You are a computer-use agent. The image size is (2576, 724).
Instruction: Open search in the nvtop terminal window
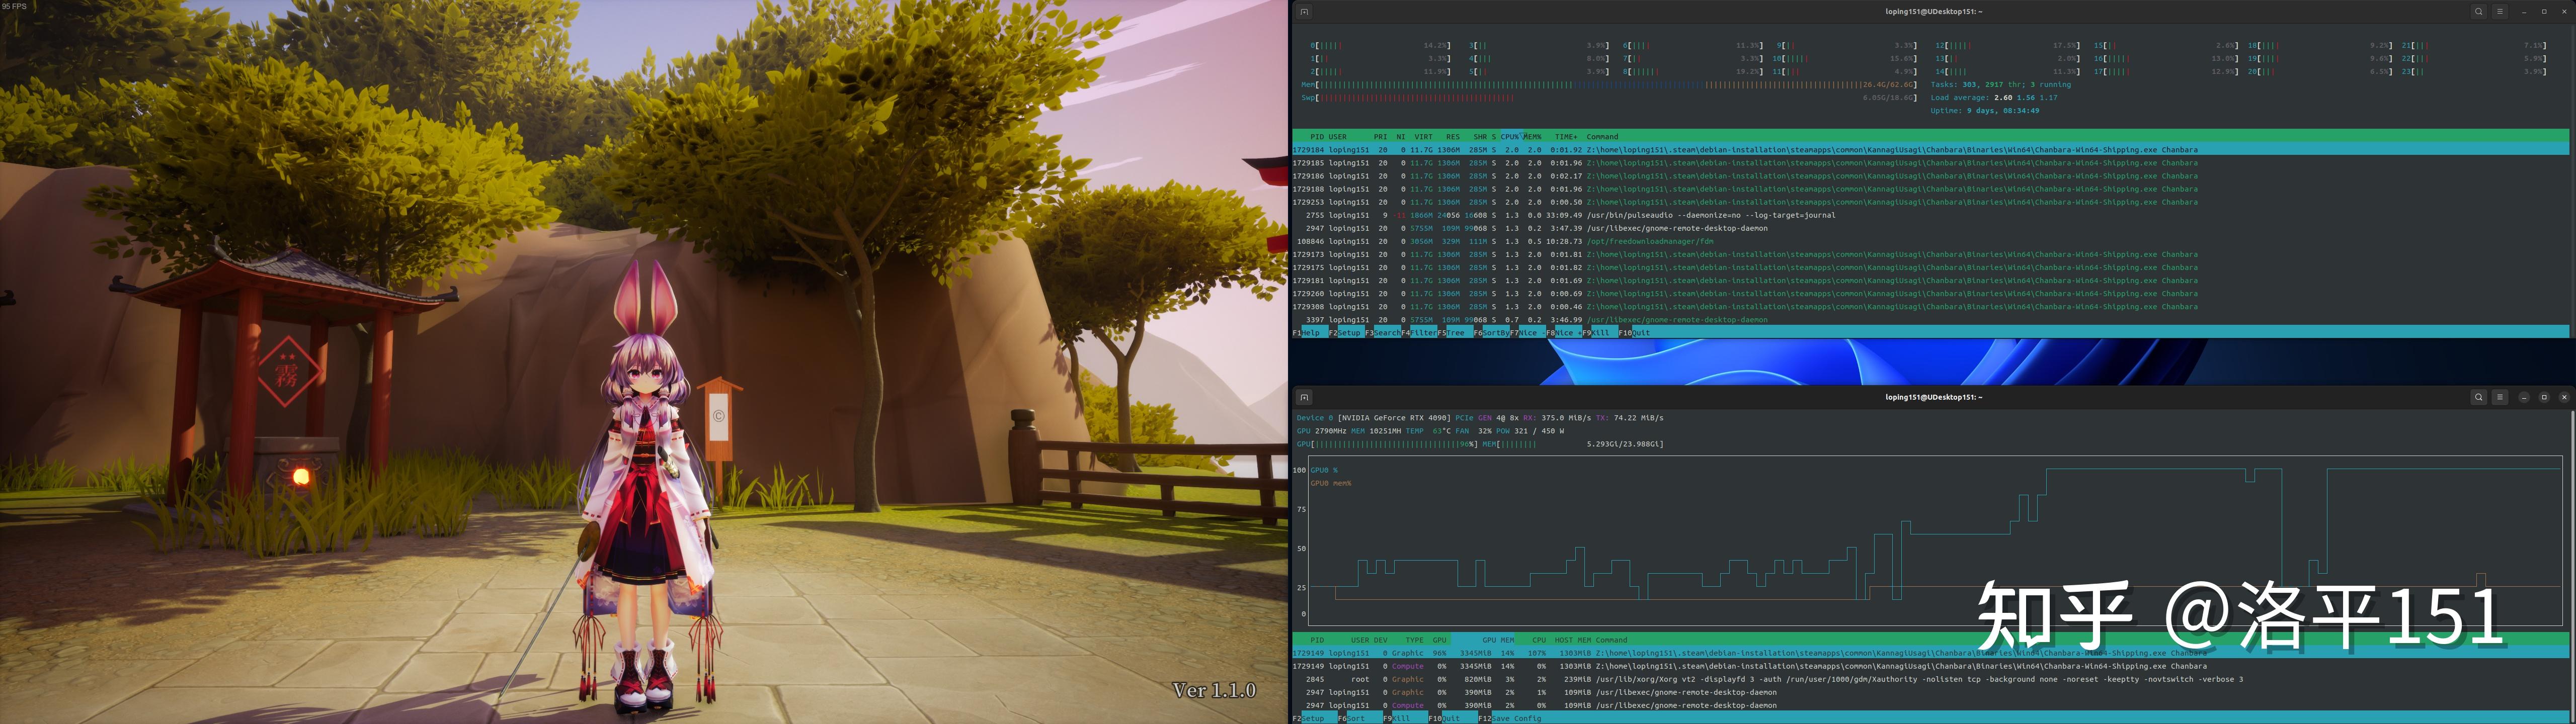(2478, 397)
